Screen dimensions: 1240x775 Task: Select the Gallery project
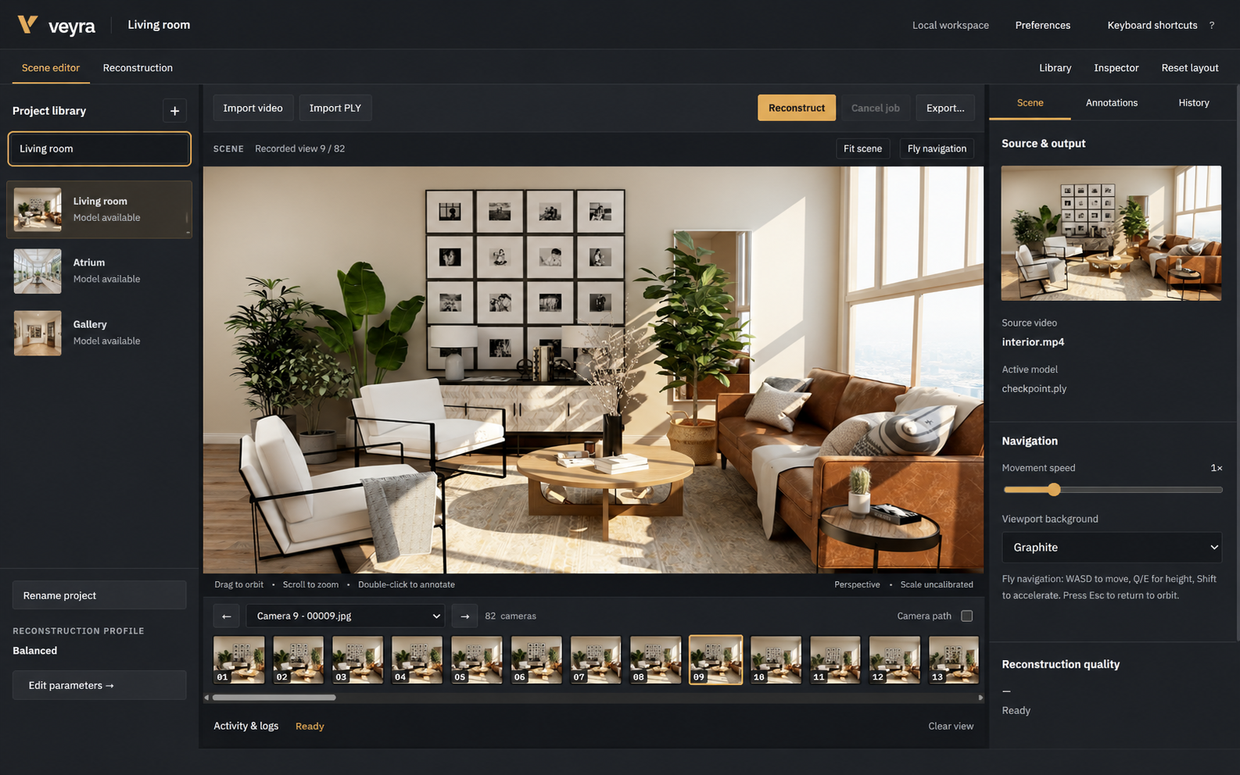coord(99,333)
